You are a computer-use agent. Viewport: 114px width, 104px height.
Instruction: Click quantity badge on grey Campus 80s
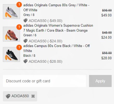[19, 4]
